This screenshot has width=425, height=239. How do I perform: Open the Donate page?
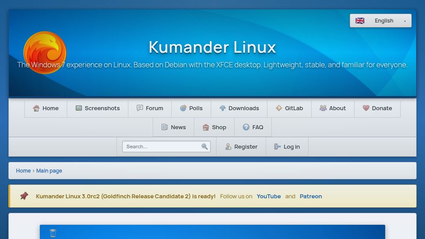pyautogui.click(x=377, y=108)
